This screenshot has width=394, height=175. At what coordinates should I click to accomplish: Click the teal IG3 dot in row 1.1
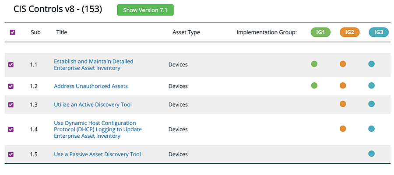[x=371, y=64]
